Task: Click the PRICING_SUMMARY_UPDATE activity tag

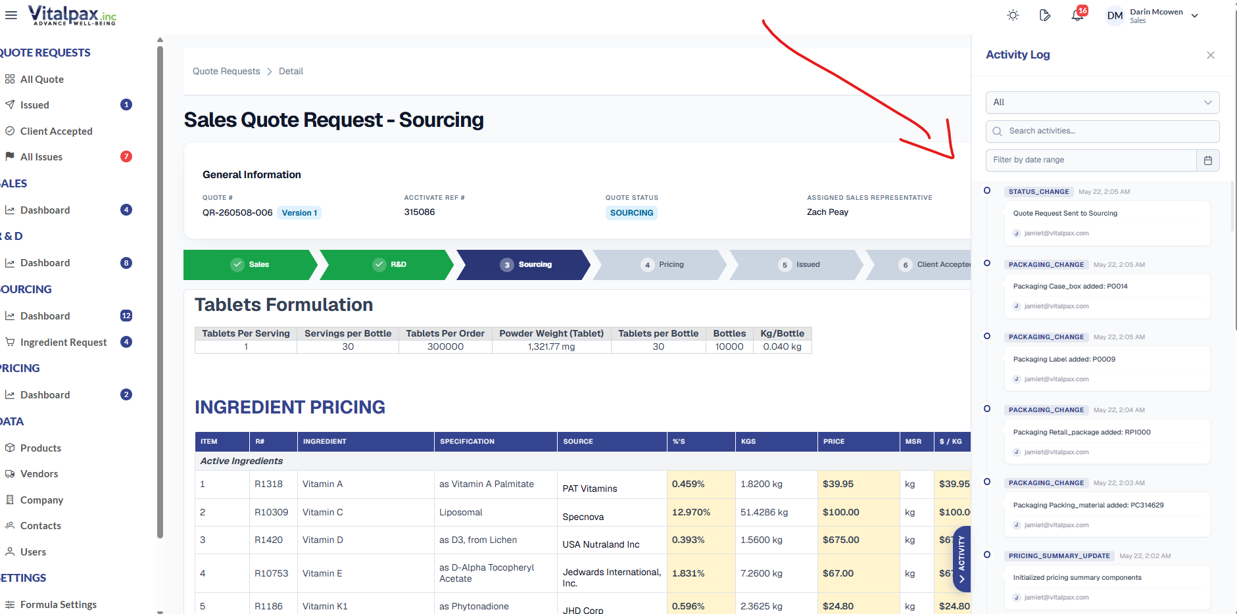Action: click(x=1059, y=556)
